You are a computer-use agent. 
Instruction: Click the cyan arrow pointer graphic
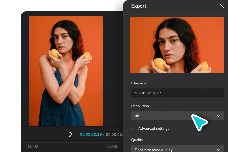(x=199, y=122)
